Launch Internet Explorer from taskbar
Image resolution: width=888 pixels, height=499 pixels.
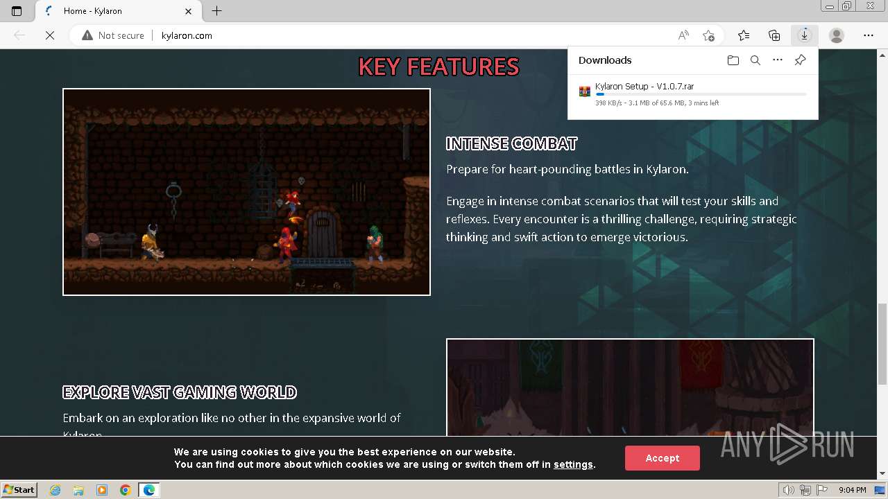pos(55,490)
